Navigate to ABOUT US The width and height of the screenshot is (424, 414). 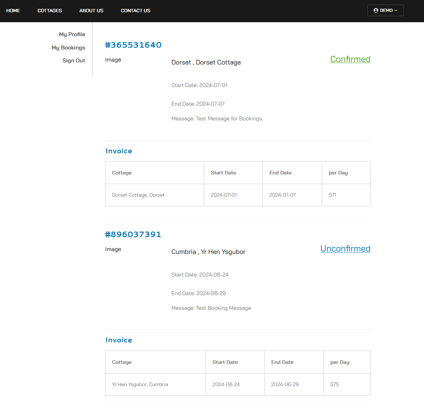91,11
